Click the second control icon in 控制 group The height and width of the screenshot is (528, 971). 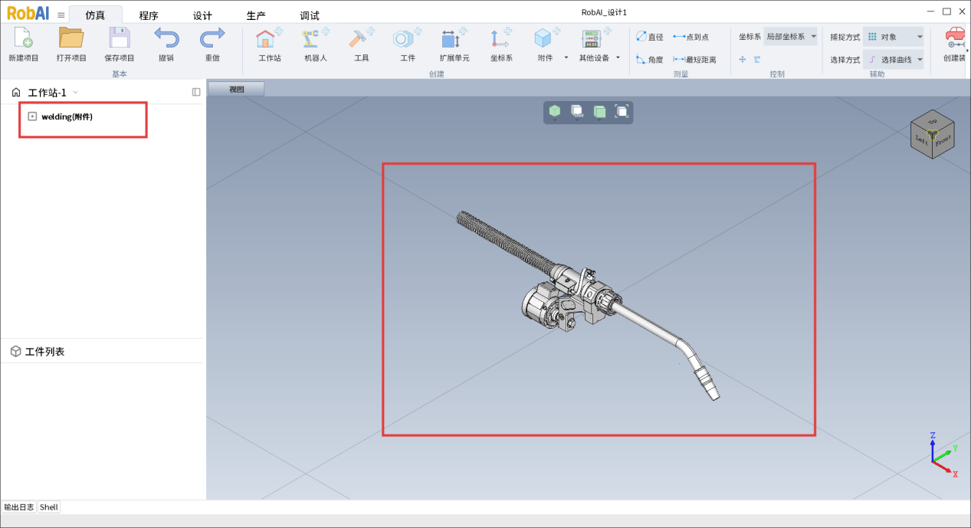757,59
